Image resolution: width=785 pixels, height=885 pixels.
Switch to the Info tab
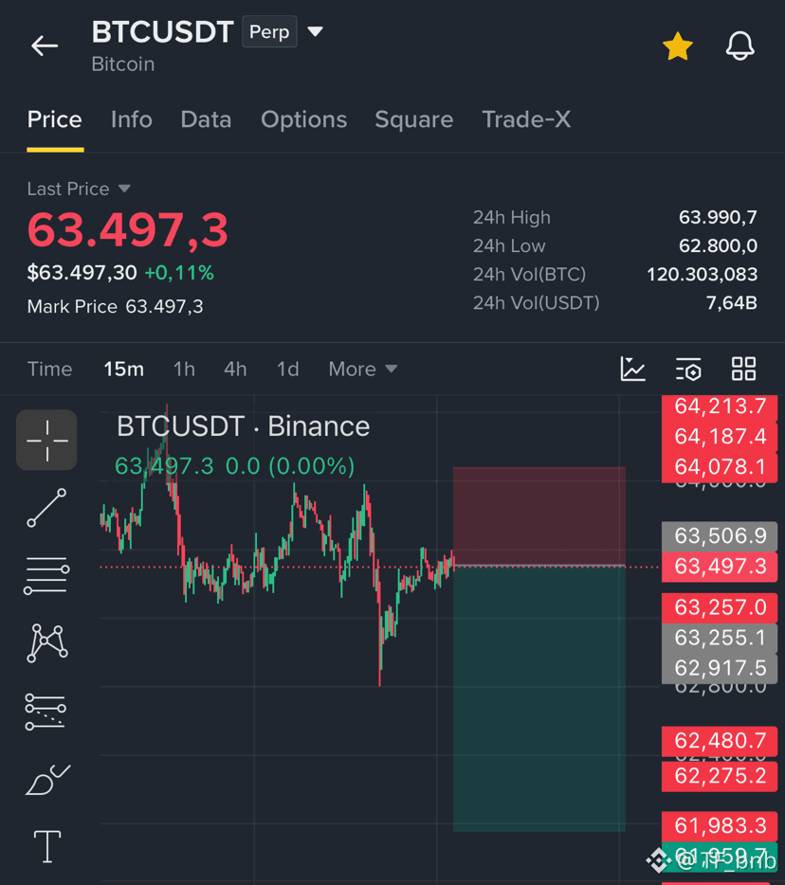tap(132, 119)
